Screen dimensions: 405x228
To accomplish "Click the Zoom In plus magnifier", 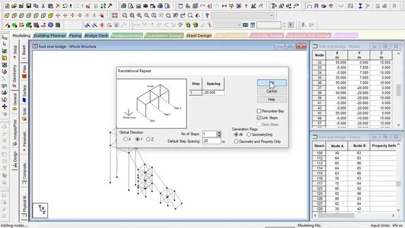I will 139,15.
